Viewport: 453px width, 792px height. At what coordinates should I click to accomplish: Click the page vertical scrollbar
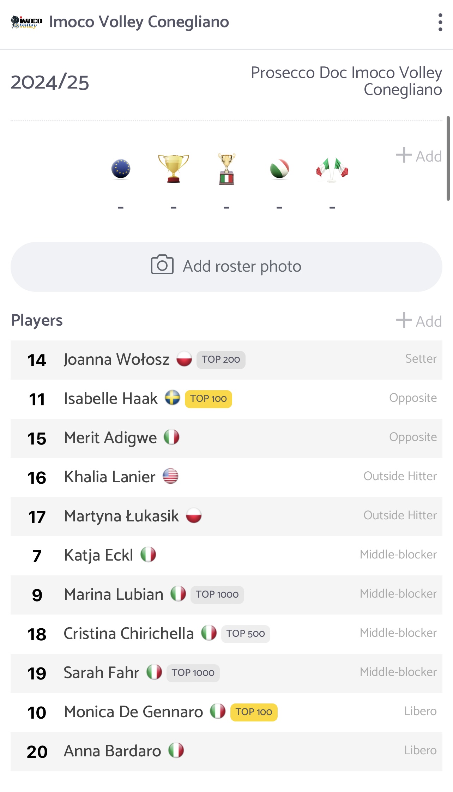(x=448, y=158)
